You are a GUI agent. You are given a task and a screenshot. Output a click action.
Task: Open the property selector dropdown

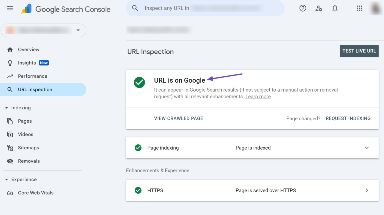44,30
